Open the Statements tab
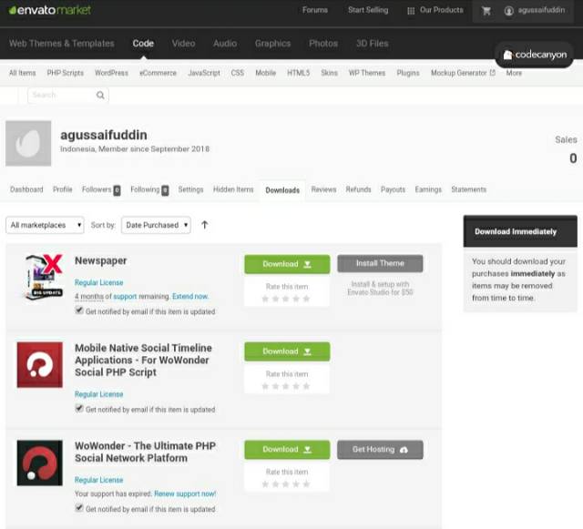Screen dimensions: 583x529 tap(469, 189)
